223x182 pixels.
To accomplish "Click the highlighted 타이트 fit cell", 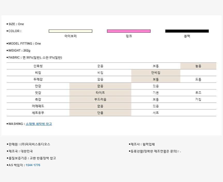I will (100, 93).
